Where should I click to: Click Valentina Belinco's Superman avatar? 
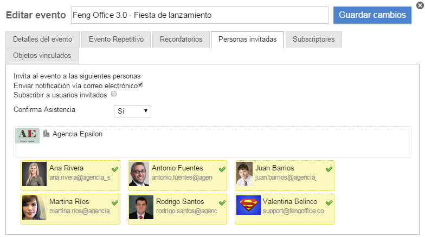tap(248, 206)
